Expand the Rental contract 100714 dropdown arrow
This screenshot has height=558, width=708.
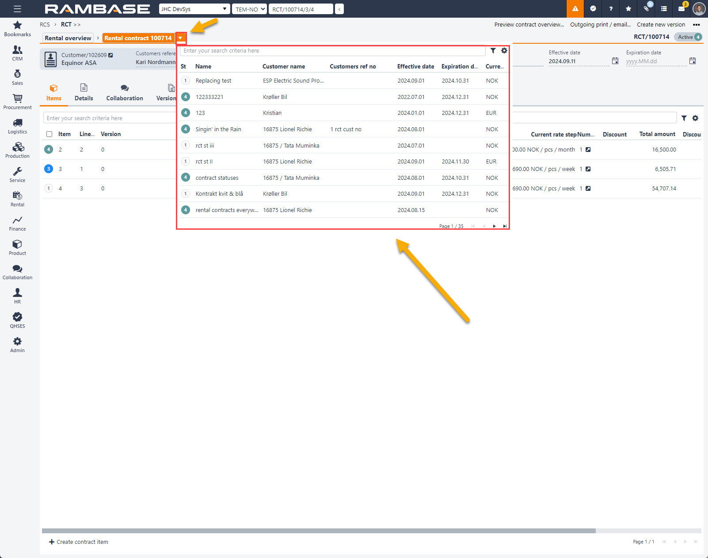pyautogui.click(x=180, y=38)
